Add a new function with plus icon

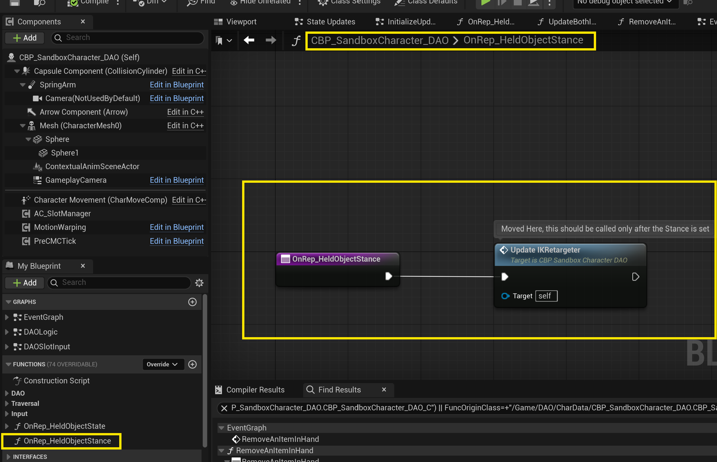coord(192,364)
